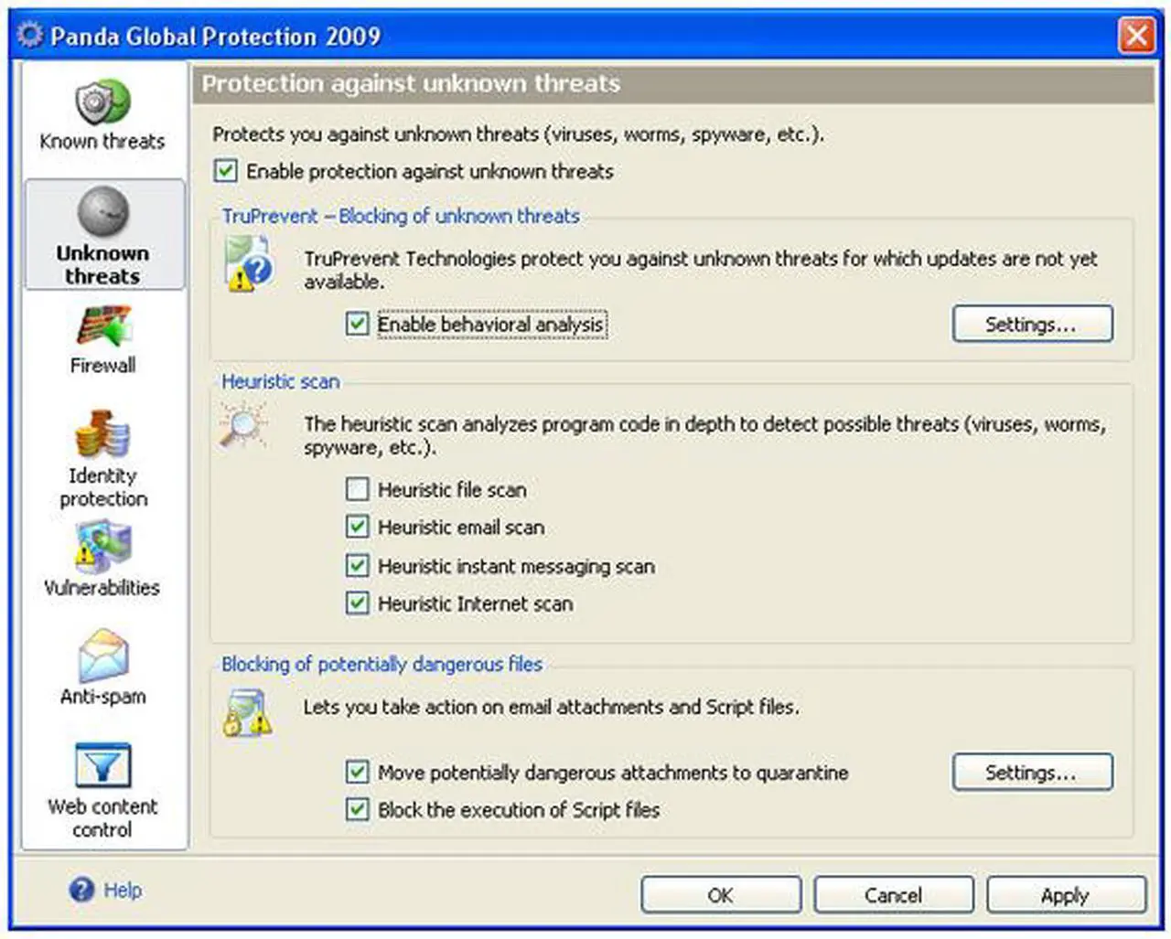
Task: Uncheck Block the execution of Script files
Action: coord(357,809)
